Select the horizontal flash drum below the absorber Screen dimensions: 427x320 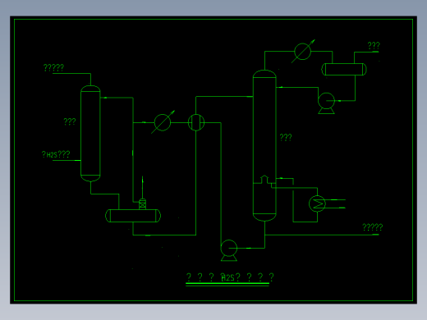tap(133, 216)
